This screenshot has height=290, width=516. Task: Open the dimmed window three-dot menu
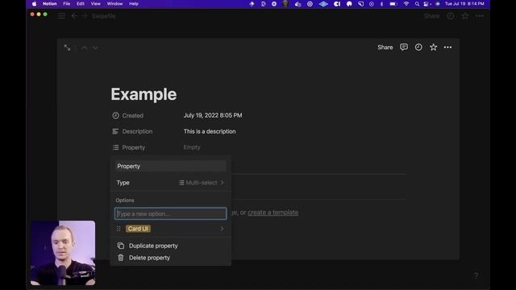[480, 16]
